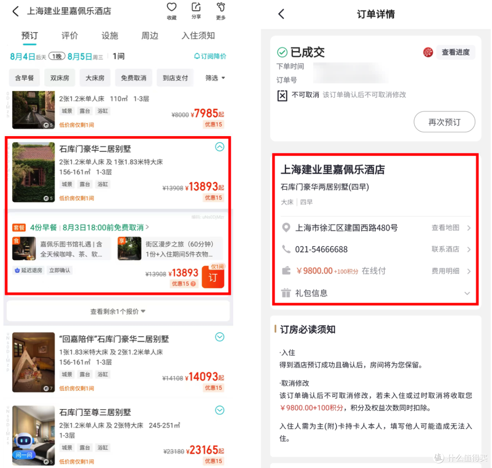The image size is (492, 468).
Task: Expand the "回嘉陪伴"石库门豪华二居别墅 card
Action: pos(220,337)
